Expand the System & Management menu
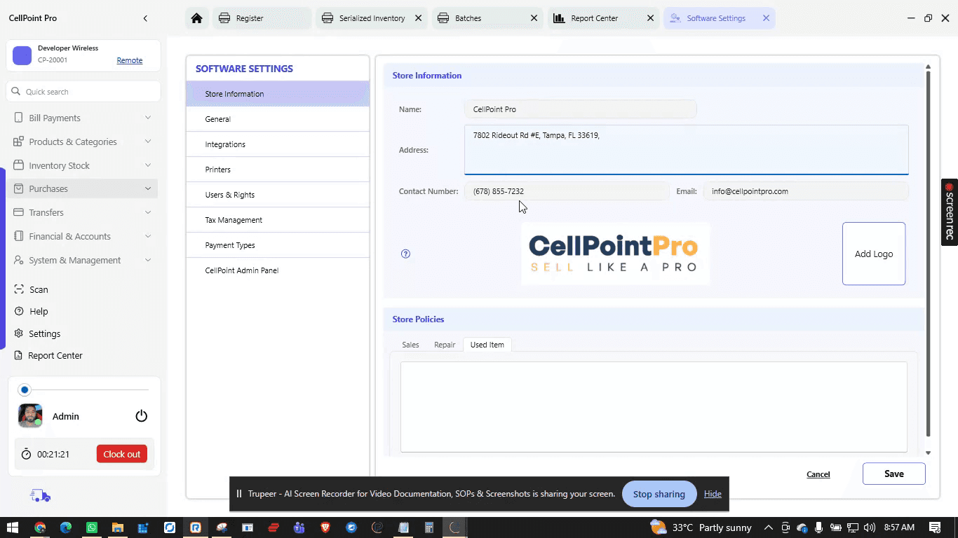Viewport: 958px width, 538px height. (x=148, y=260)
